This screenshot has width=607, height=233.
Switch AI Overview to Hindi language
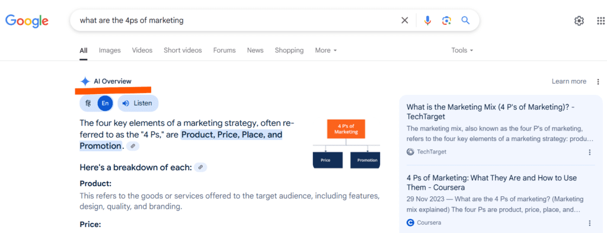tap(88, 103)
